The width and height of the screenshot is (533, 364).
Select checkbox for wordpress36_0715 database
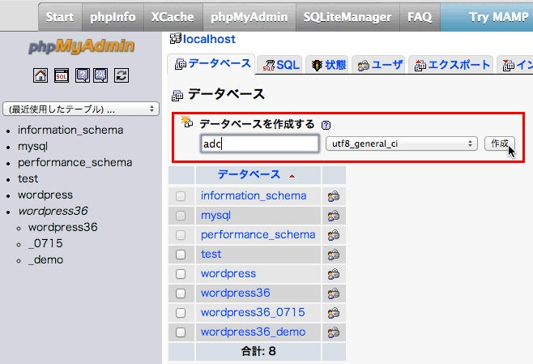point(181,312)
